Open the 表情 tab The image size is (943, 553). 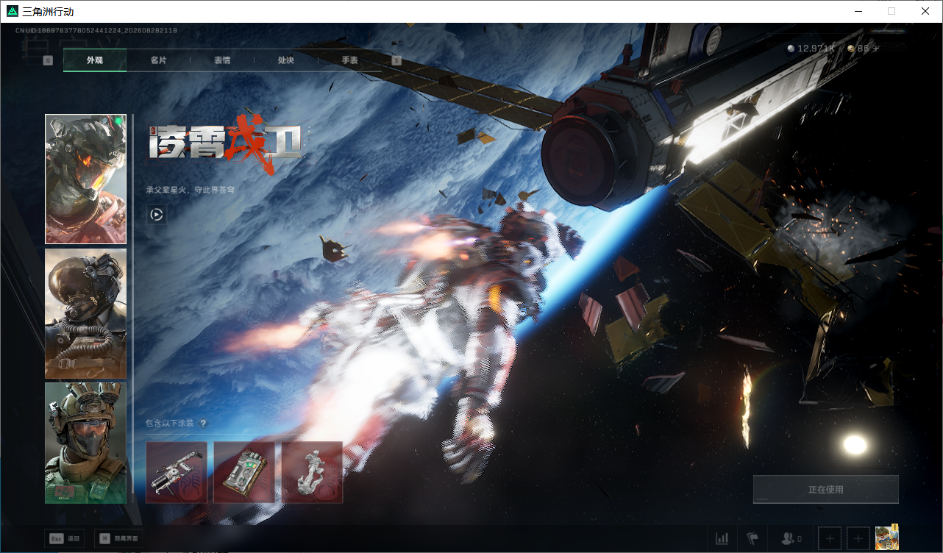222,60
